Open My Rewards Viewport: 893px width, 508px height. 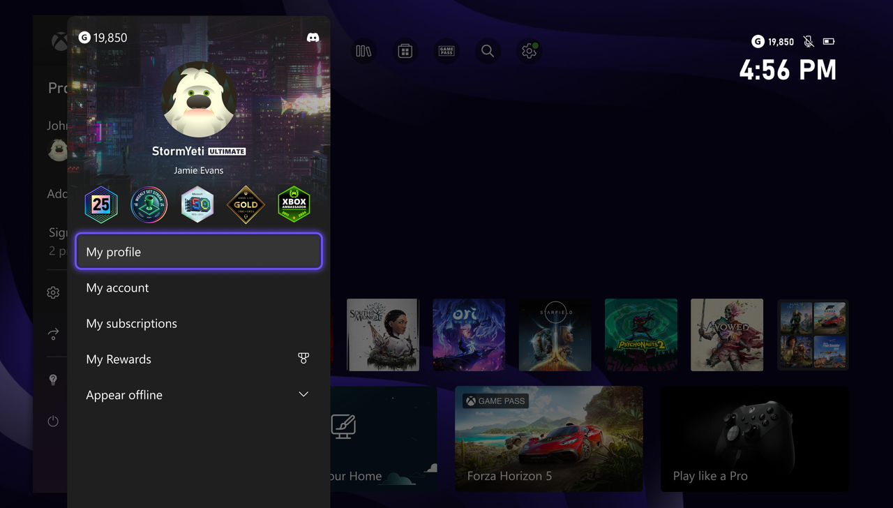[x=199, y=359]
